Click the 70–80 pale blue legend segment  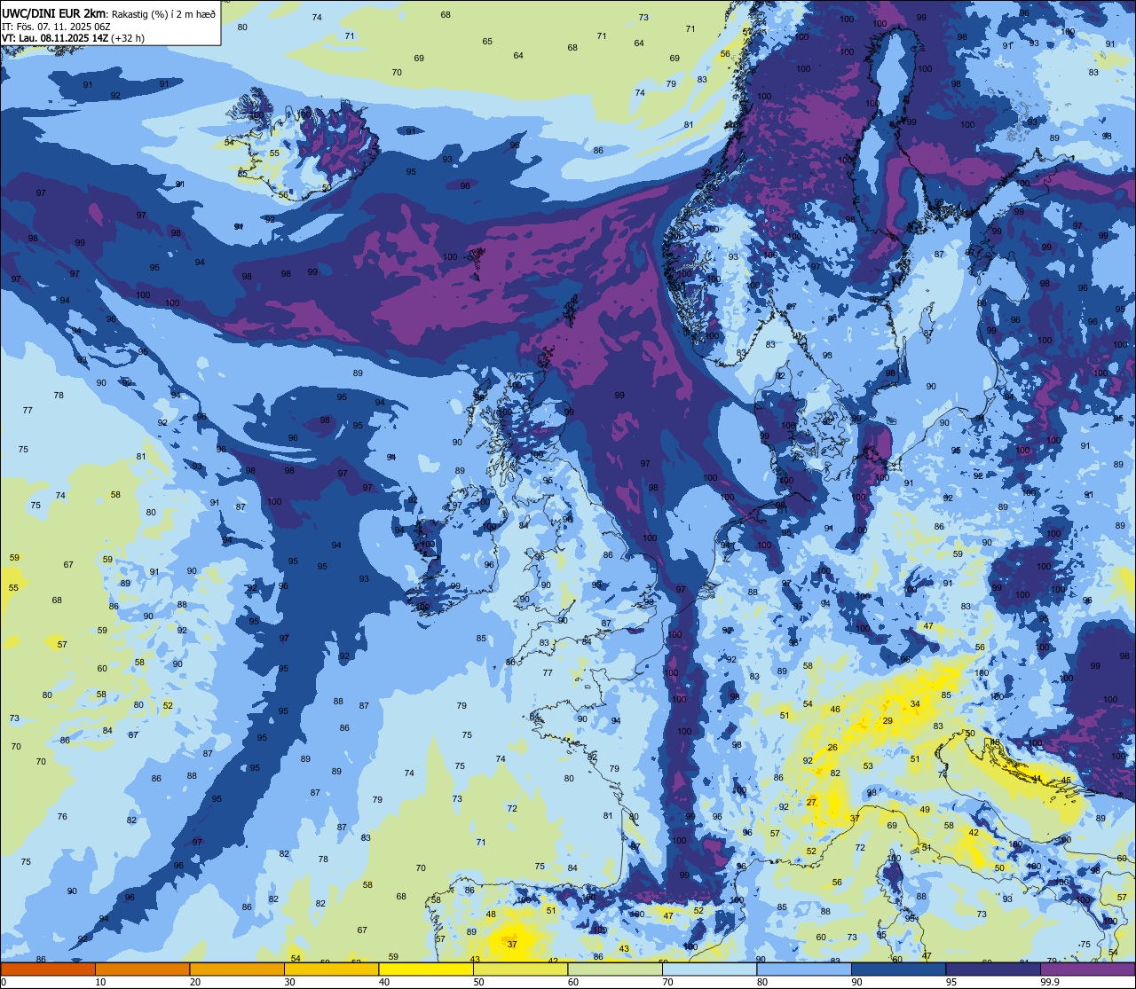point(709,969)
